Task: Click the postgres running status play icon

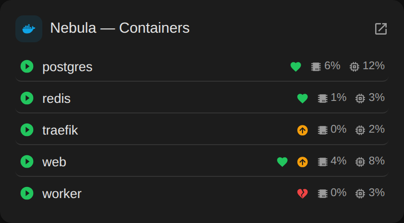Action: click(27, 66)
